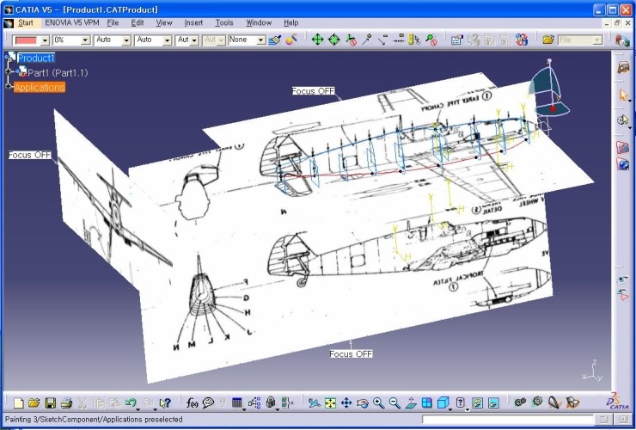Select the Applications node in tree
The image size is (636, 430).
40,88
